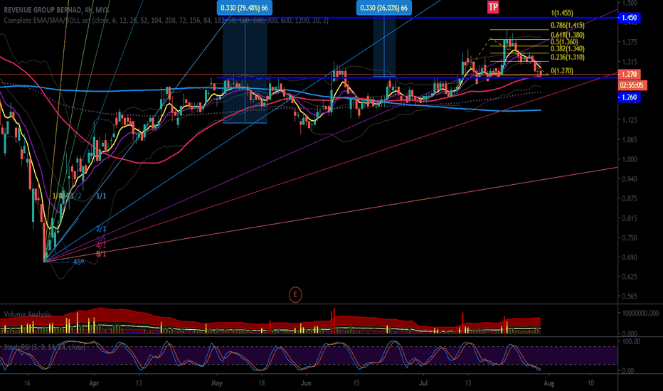This screenshot has width=663, height=391.
Task: Open the 'Stoch RSI (3, 3, 14, 14, close)' label
Action: click(44, 347)
